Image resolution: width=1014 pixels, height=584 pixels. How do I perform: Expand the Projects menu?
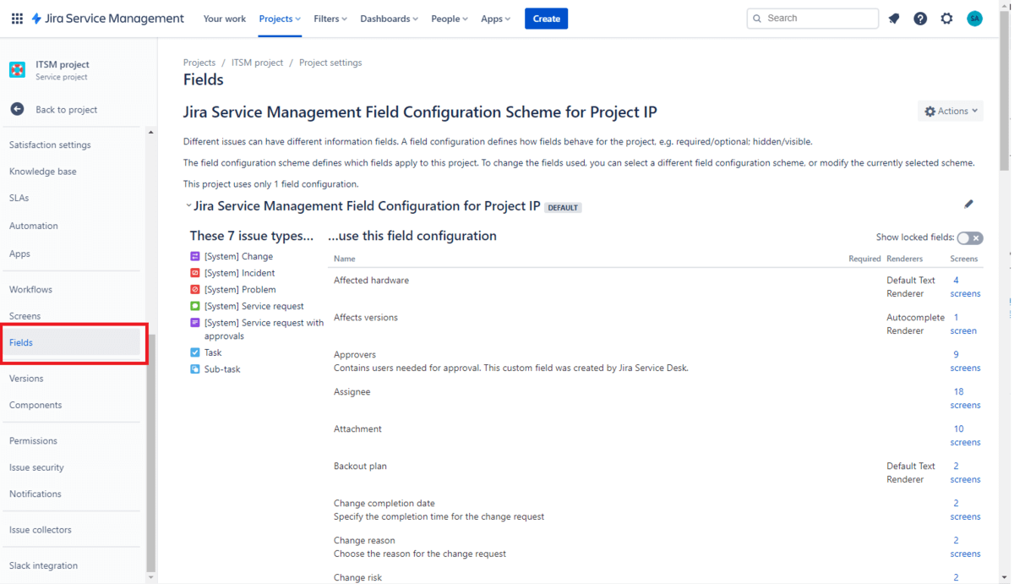click(280, 19)
